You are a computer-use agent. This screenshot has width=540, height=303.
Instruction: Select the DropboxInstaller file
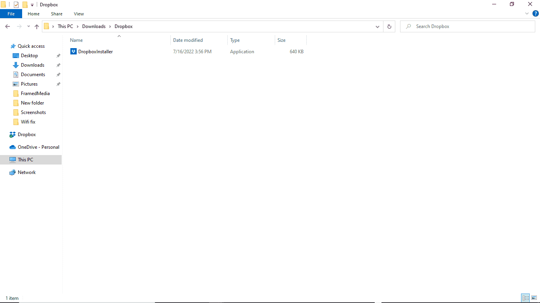95,52
